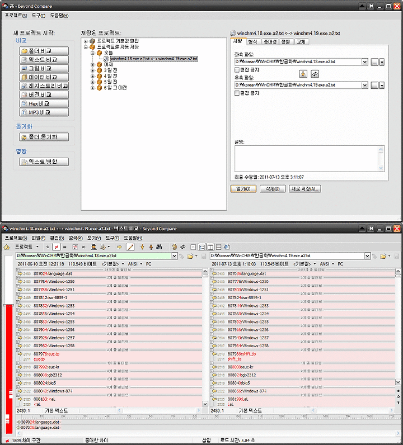Click 폴더 비교 button

click(x=44, y=51)
